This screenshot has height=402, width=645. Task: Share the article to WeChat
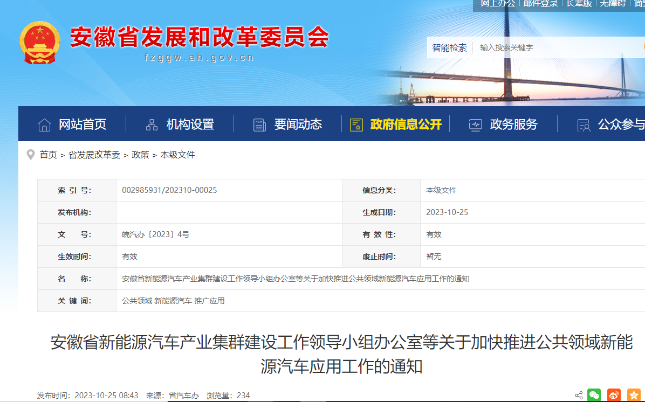[594, 395]
